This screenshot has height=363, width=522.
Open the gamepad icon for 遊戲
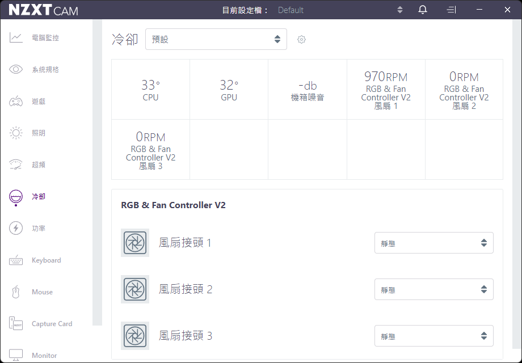click(16, 101)
